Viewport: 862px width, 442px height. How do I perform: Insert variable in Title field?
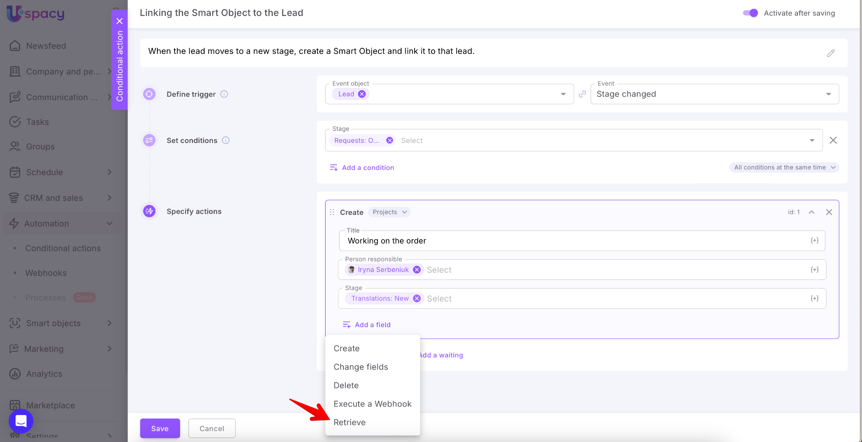(x=814, y=241)
